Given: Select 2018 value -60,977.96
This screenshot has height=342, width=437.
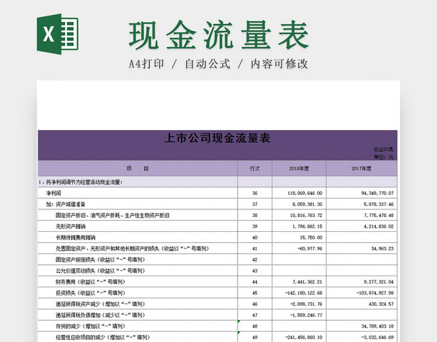Looking at the screenshot, I should 299,248.
